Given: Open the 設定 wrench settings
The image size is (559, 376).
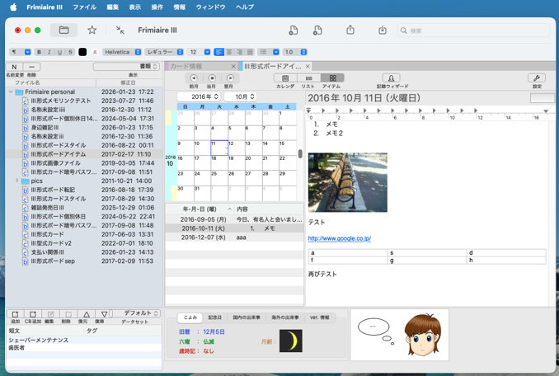Looking at the screenshot, I should click(537, 78).
